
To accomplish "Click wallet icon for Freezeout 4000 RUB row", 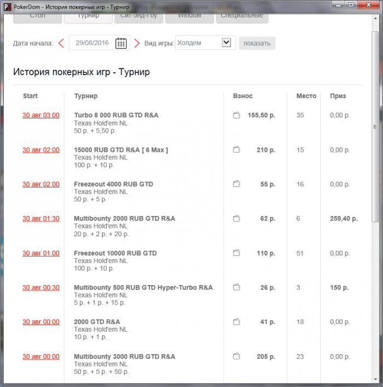I will 236,184.
